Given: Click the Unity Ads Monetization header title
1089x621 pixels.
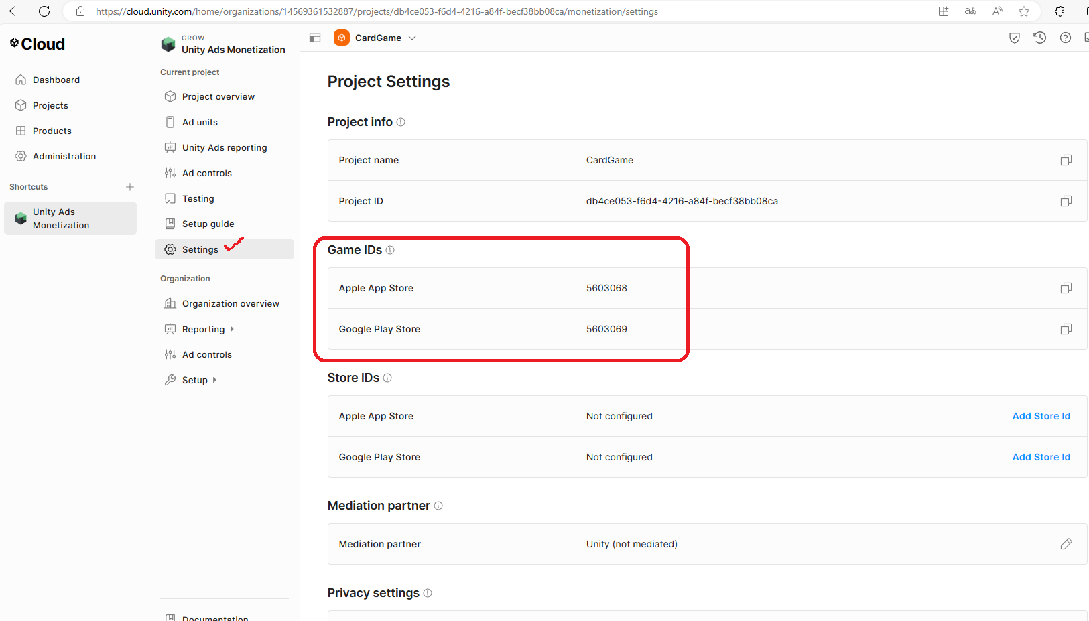Looking at the screenshot, I should 233,50.
